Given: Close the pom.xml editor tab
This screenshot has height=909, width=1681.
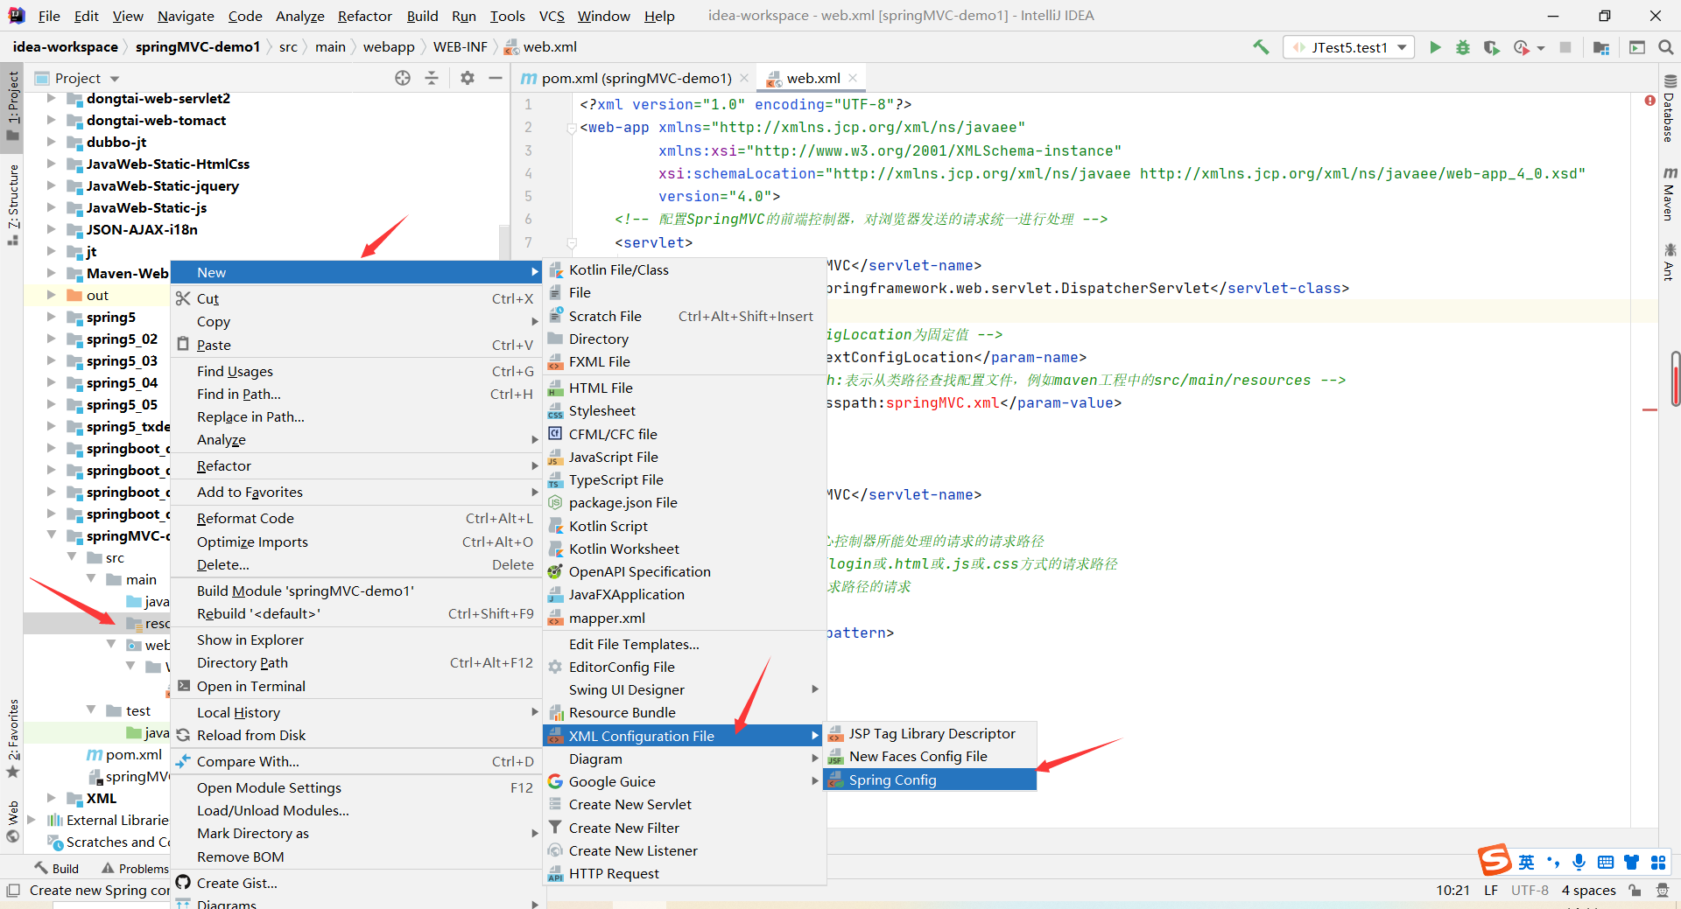Looking at the screenshot, I should click(744, 78).
